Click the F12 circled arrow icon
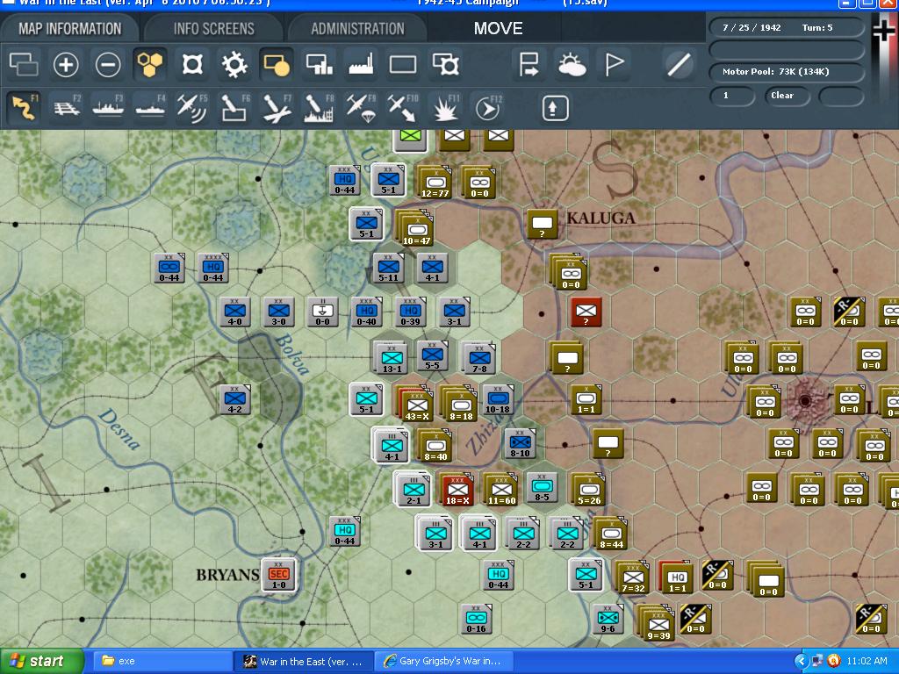 click(487, 108)
